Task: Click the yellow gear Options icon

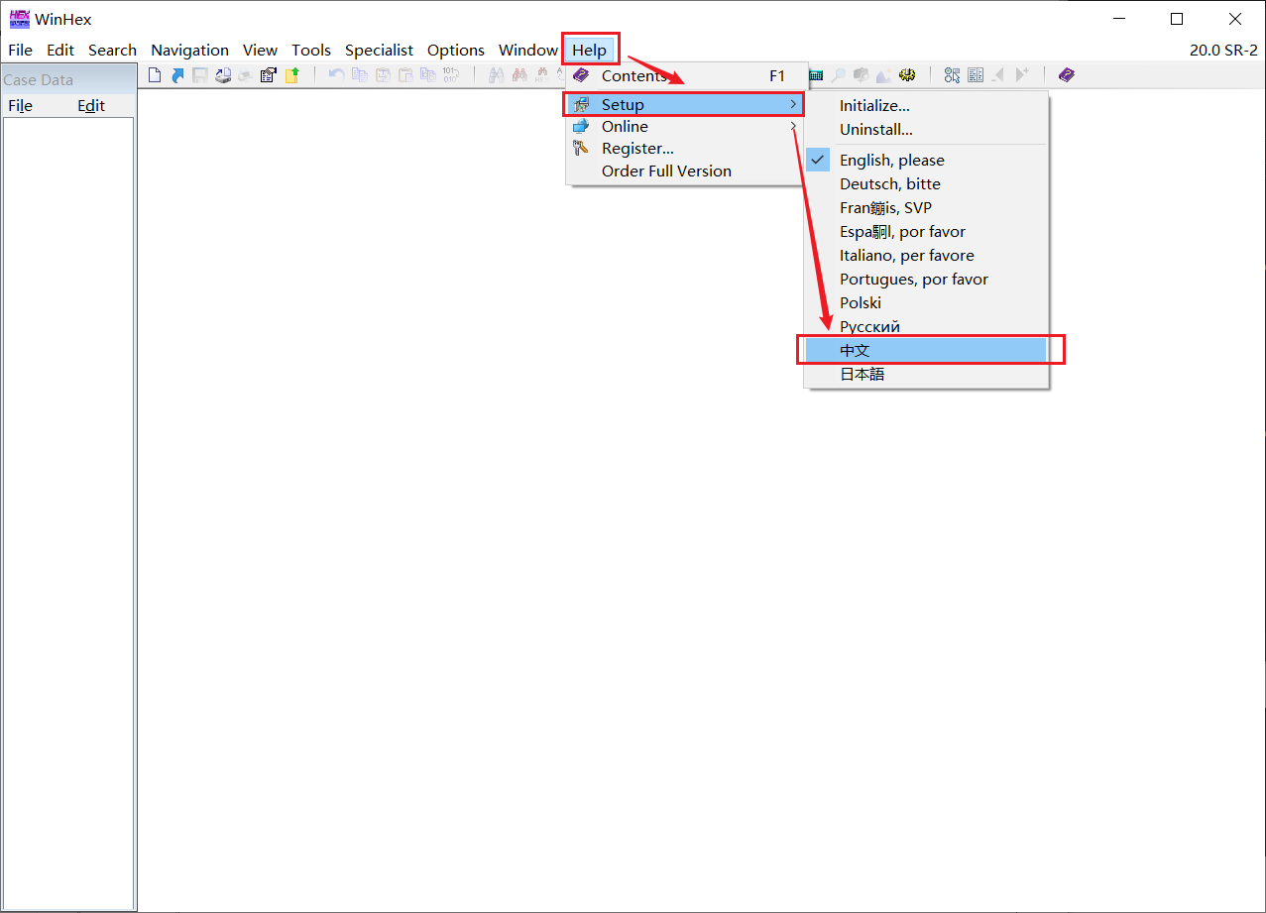Action: click(907, 75)
